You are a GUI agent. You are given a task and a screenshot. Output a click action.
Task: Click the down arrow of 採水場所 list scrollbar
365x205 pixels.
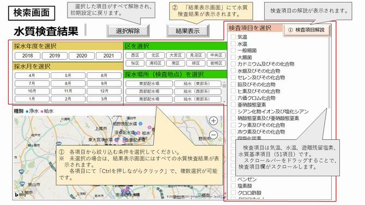tap(224, 102)
